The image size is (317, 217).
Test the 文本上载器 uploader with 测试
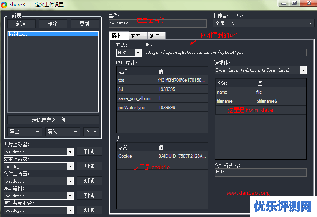[90, 166]
